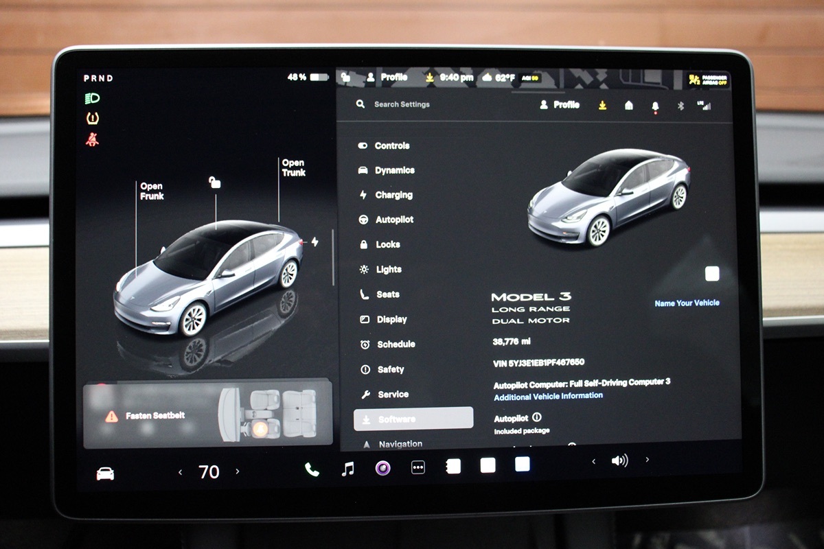Open the Phone app in bottom bar
The width and height of the screenshot is (824, 549).
tap(312, 469)
